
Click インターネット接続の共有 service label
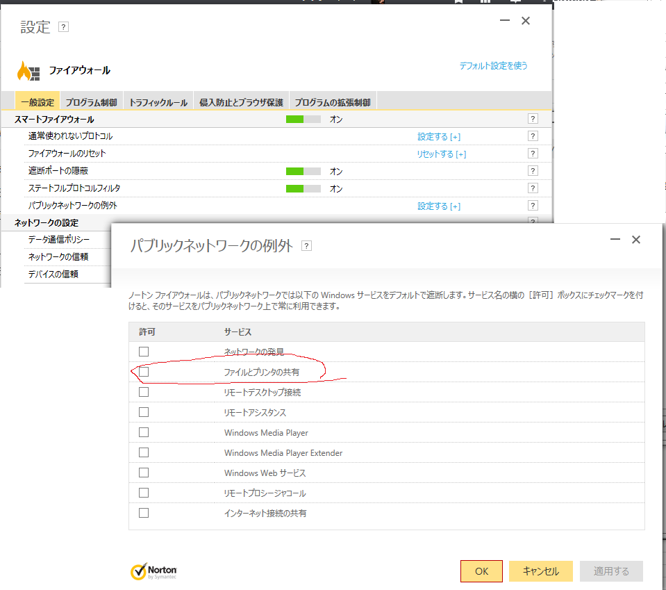pos(265,514)
